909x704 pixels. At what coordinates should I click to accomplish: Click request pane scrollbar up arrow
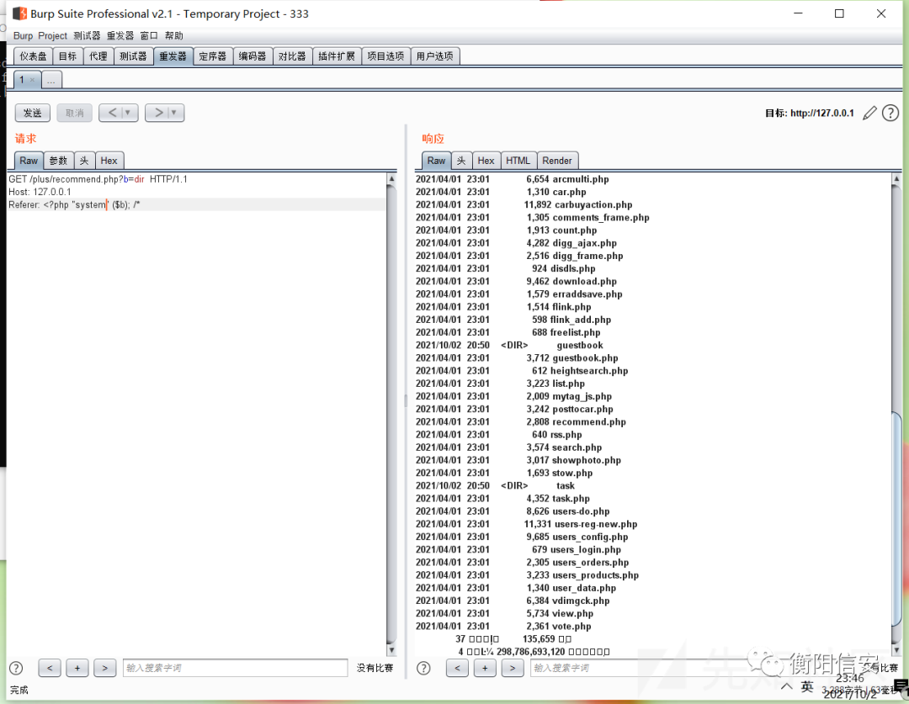click(392, 179)
